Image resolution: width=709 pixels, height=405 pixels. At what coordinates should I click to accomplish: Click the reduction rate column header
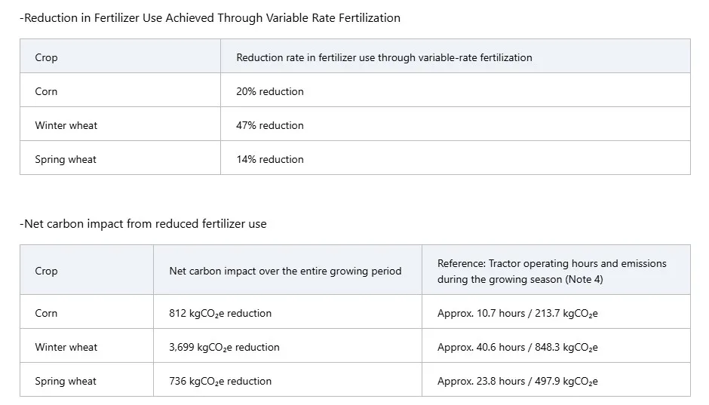pyautogui.click(x=384, y=57)
